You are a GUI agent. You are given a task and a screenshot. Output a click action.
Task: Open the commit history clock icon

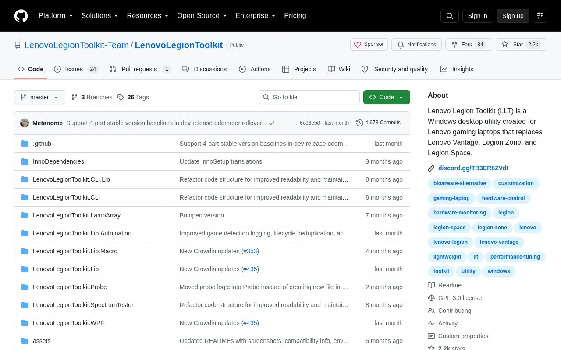click(x=360, y=123)
